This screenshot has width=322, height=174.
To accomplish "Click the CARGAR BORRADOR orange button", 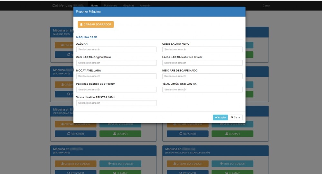I will coord(96,24).
